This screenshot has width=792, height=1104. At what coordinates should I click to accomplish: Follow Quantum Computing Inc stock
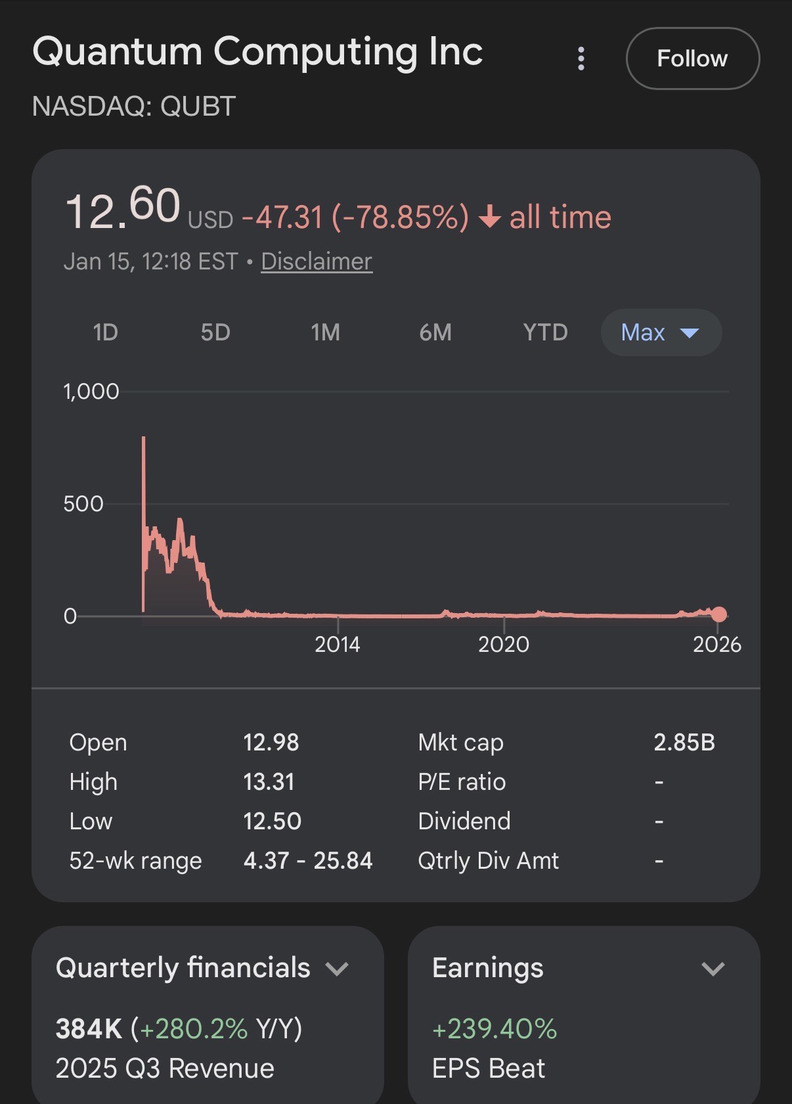click(693, 58)
